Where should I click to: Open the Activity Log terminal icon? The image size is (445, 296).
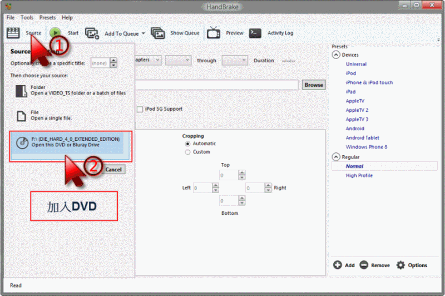point(255,33)
